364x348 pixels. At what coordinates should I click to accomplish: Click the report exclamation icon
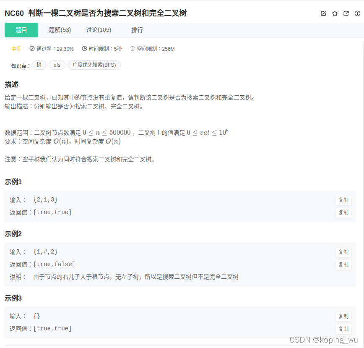pyautogui.click(x=357, y=13)
